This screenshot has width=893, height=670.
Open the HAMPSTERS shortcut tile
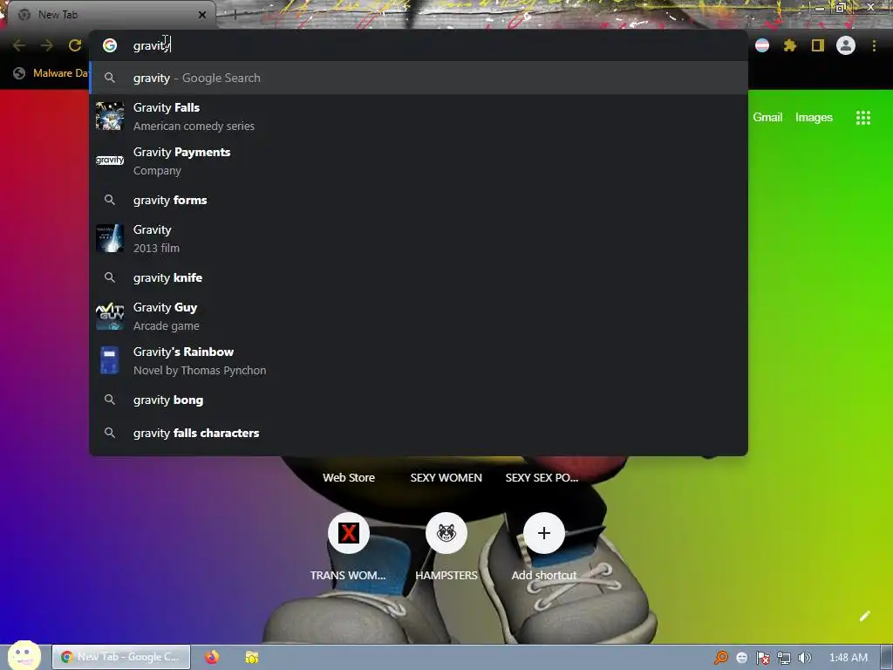(446, 546)
